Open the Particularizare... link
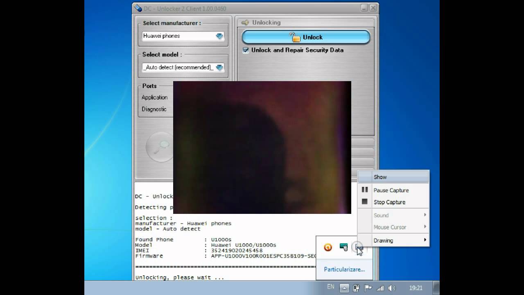This screenshot has height=295, width=524. (344, 269)
